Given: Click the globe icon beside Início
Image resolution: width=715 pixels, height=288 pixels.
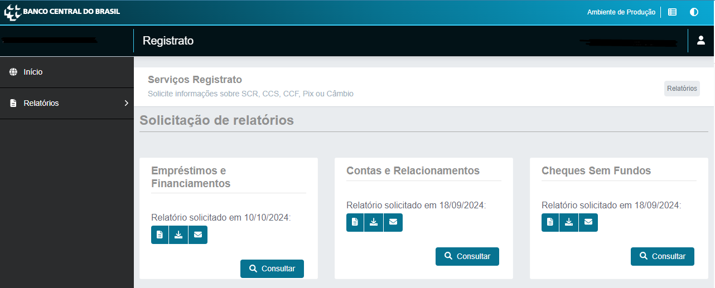Looking at the screenshot, I should (x=13, y=72).
